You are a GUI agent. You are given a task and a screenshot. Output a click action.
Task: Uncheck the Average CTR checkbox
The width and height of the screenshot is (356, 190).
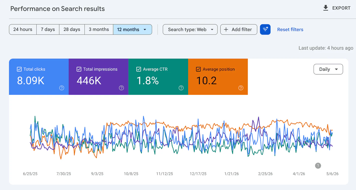[x=139, y=69]
